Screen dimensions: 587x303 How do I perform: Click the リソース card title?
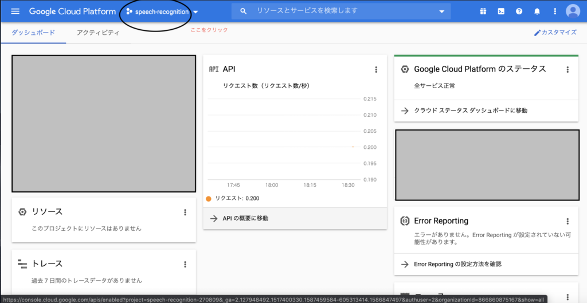click(x=47, y=212)
